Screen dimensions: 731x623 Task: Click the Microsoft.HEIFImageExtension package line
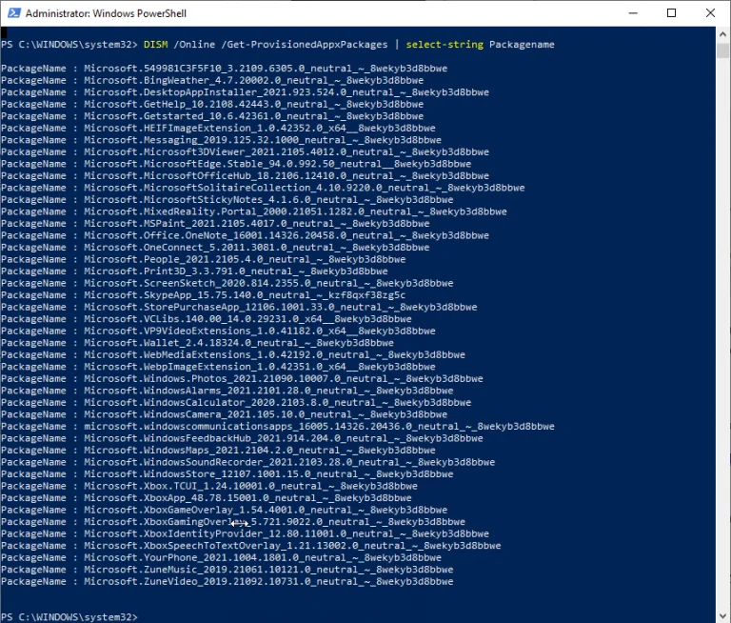point(218,128)
